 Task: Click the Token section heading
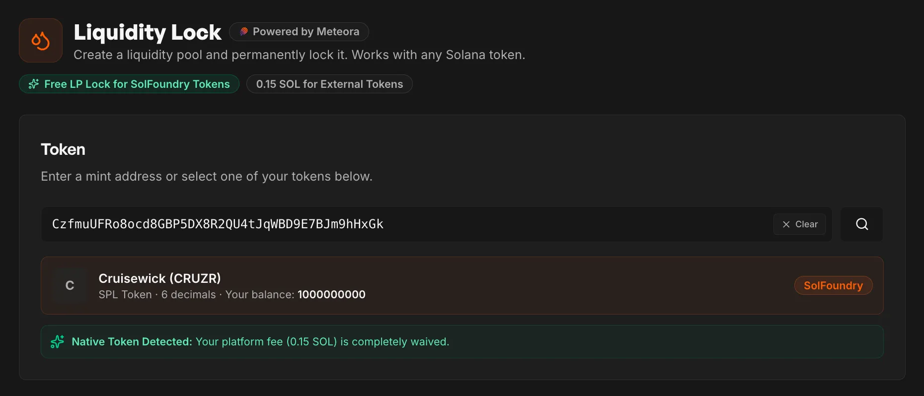click(x=63, y=149)
